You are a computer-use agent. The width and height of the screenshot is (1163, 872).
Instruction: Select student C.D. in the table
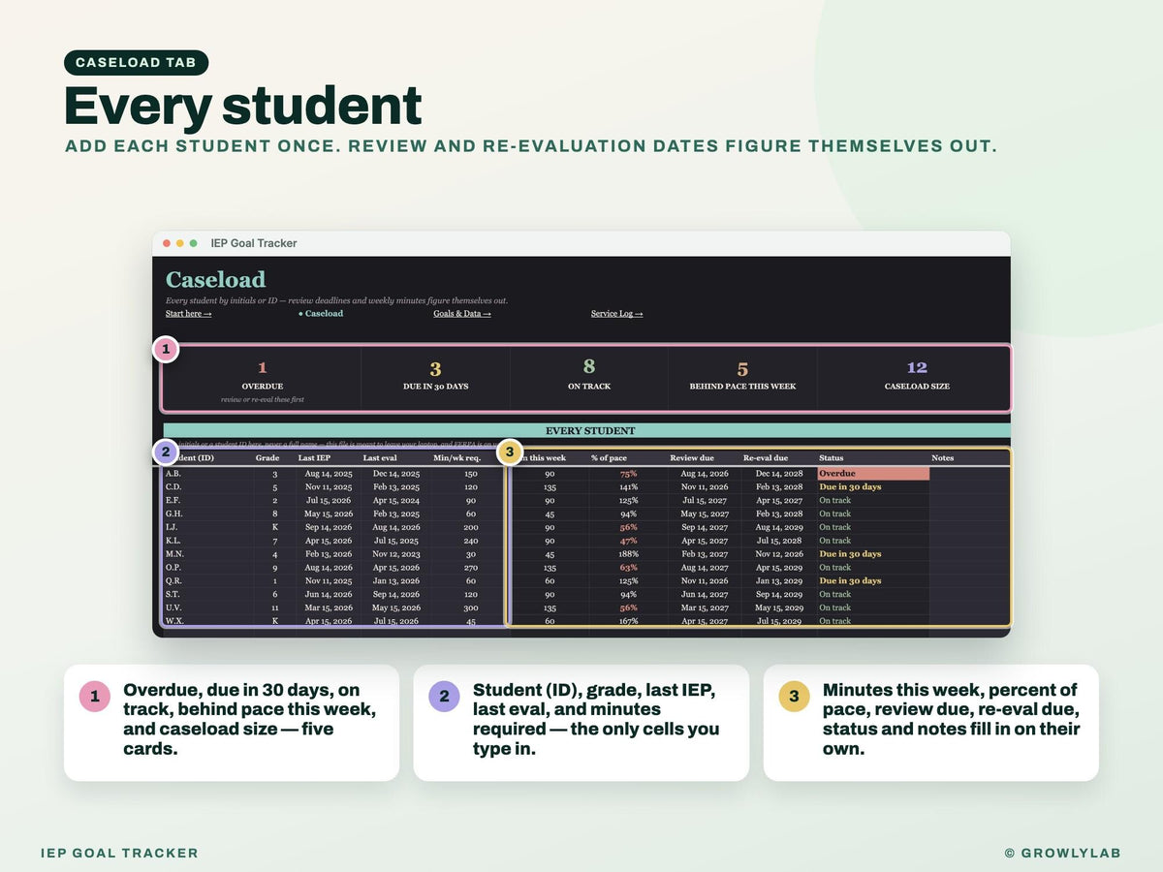(173, 487)
